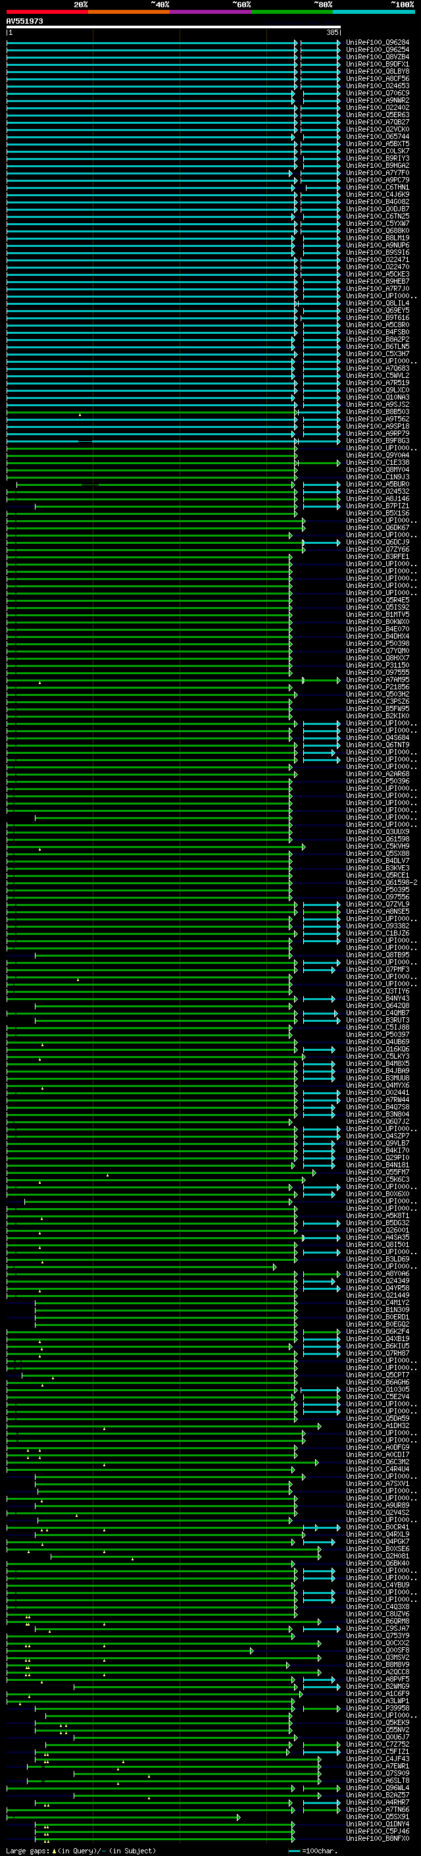Select the UniRef100_C4J6K9 label
This screenshot has width=421, height=1856.
[x=377, y=194]
